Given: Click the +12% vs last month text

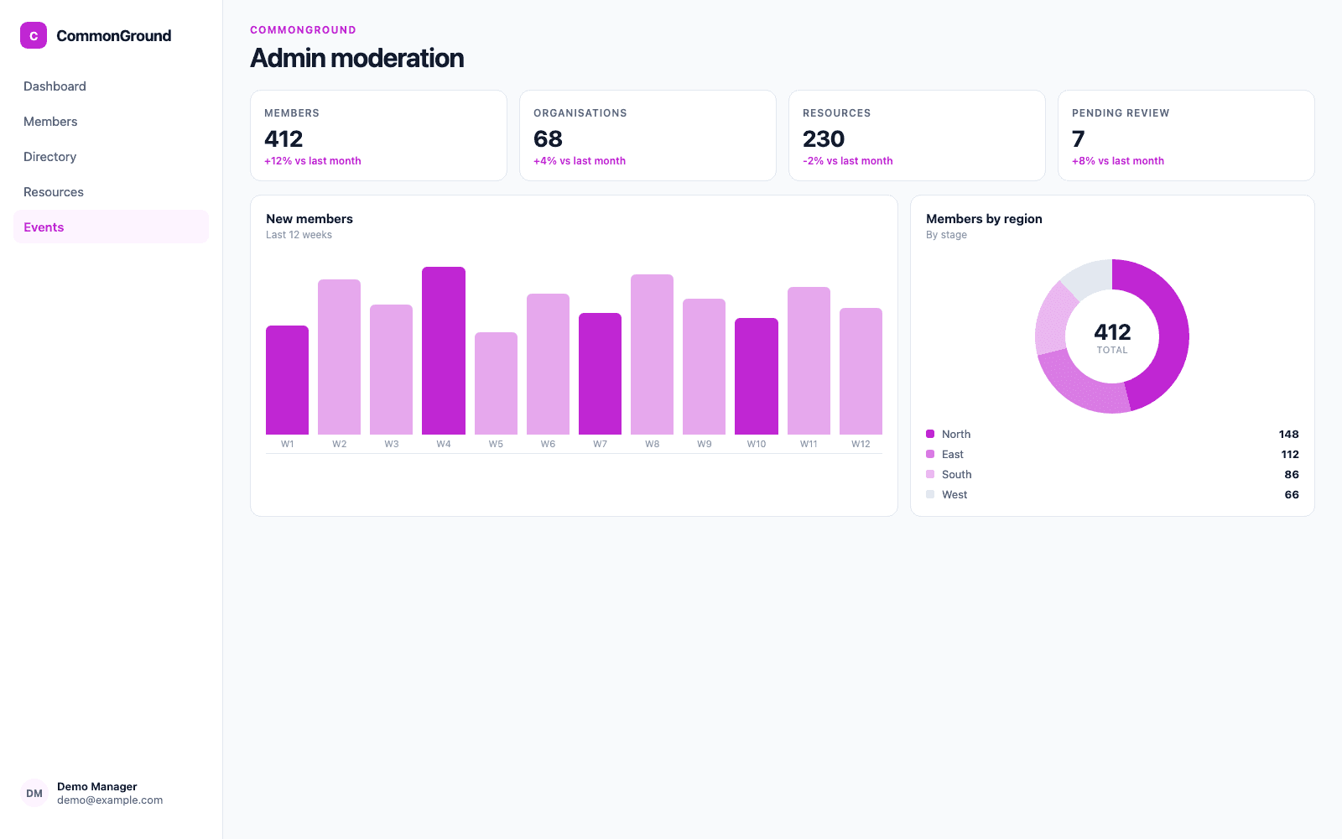Looking at the screenshot, I should [x=313, y=161].
